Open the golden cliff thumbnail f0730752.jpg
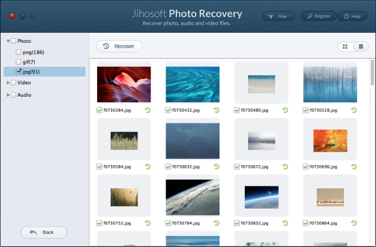 pyautogui.click(x=124, y=197)
